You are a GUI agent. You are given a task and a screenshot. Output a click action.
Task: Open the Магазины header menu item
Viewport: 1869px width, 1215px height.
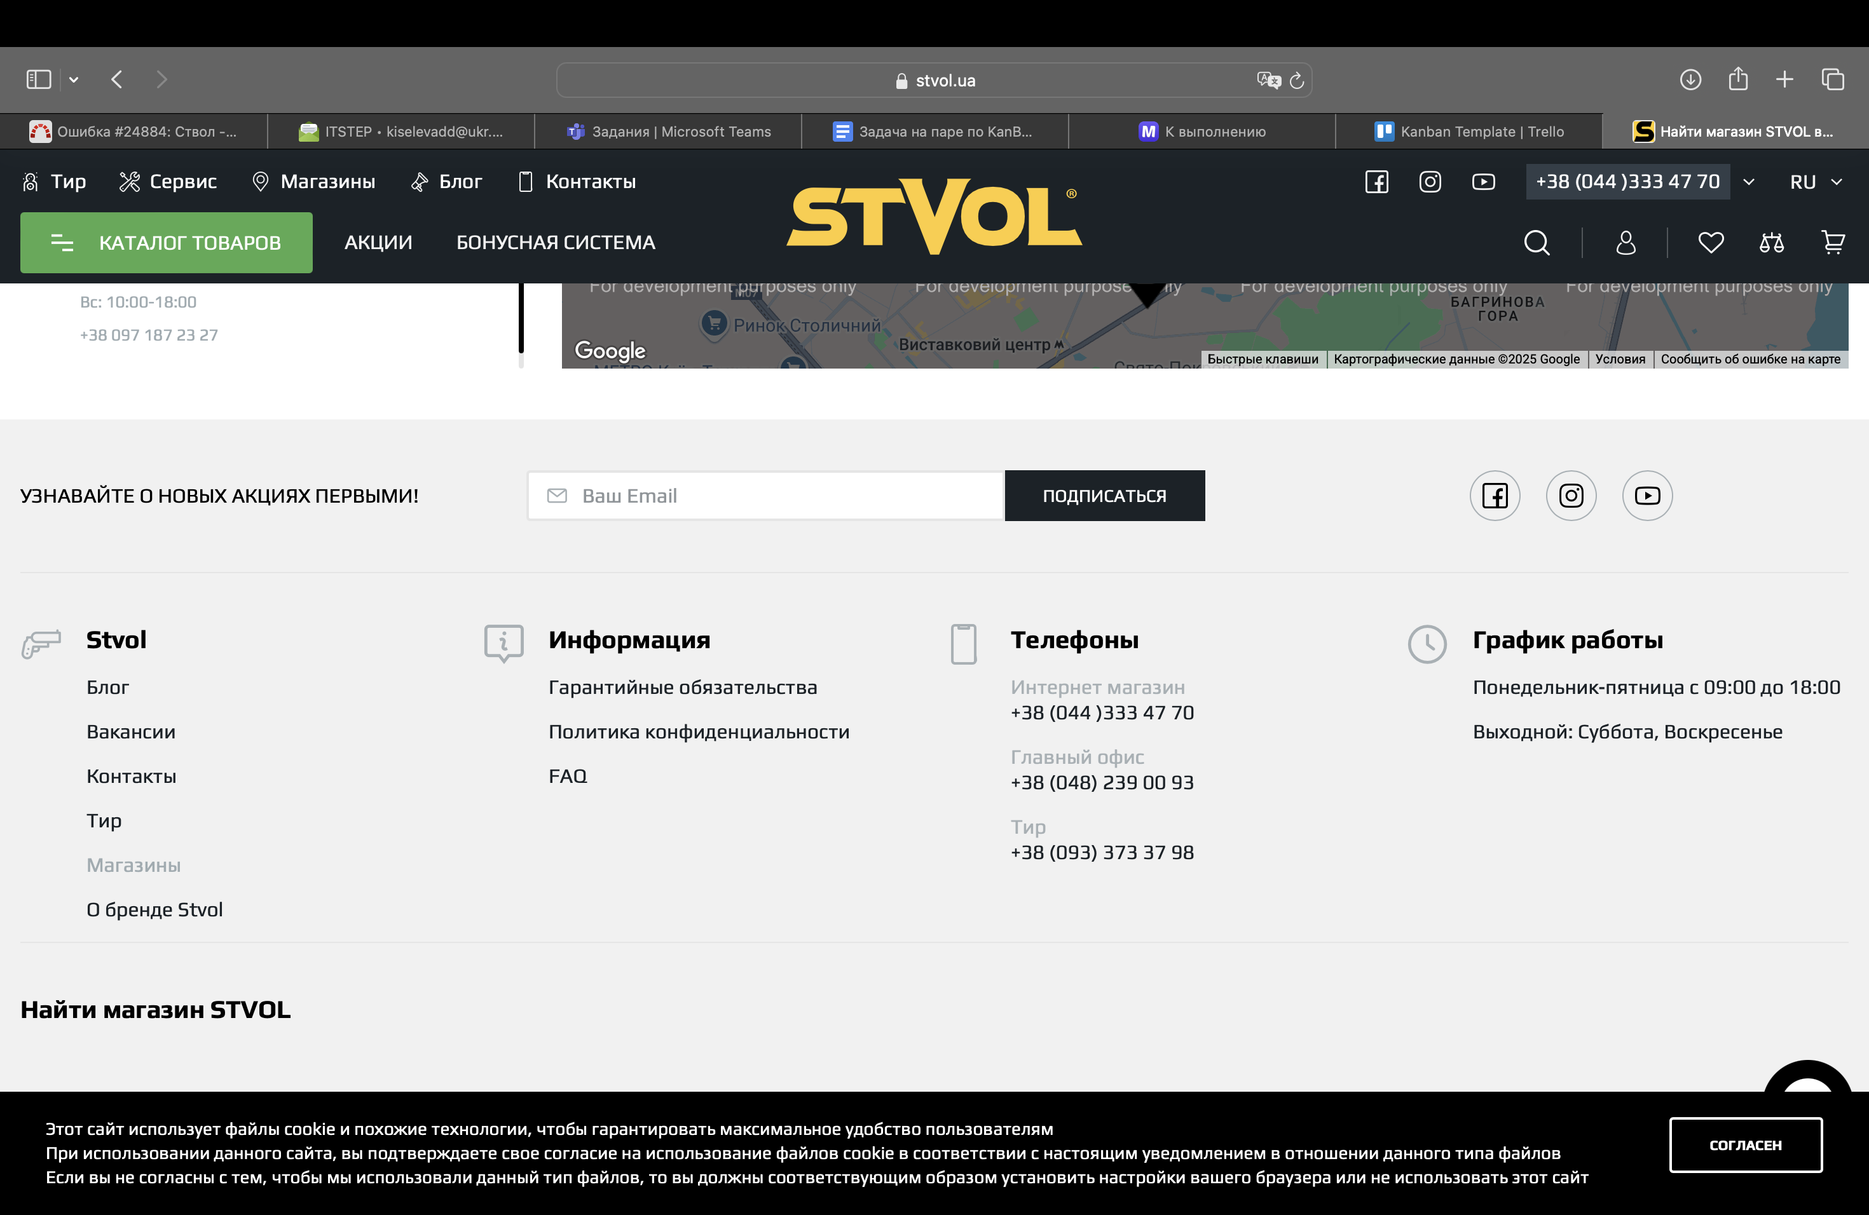313,182
